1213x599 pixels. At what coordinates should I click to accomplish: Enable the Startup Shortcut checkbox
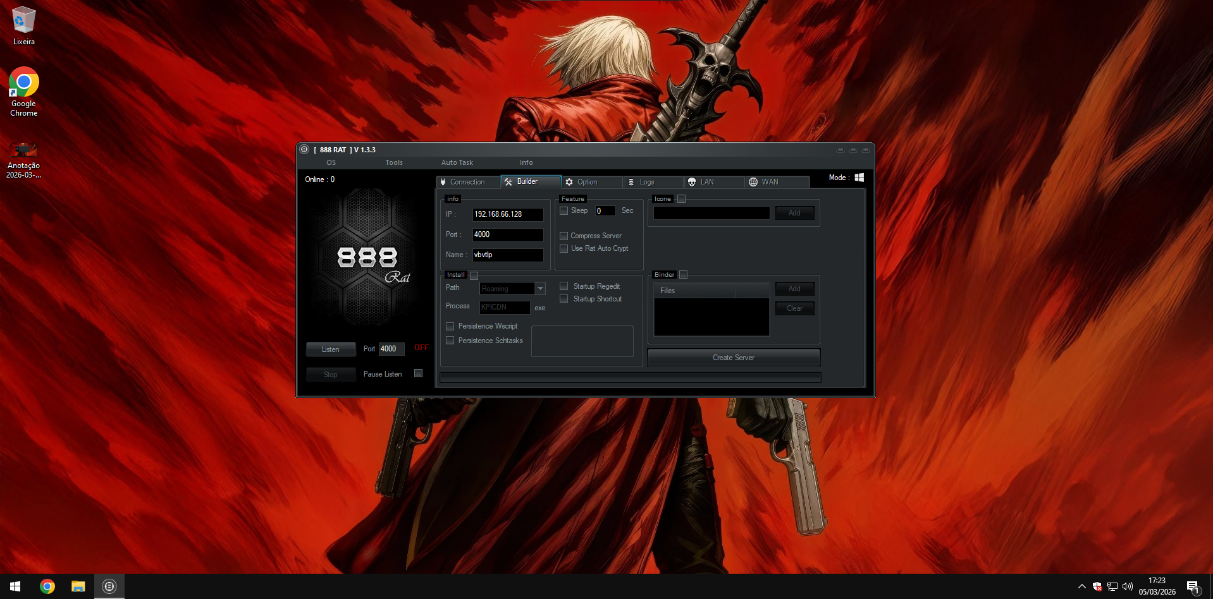563,299
